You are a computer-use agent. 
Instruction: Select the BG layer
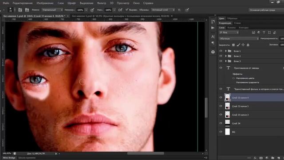tap(251, 132)
